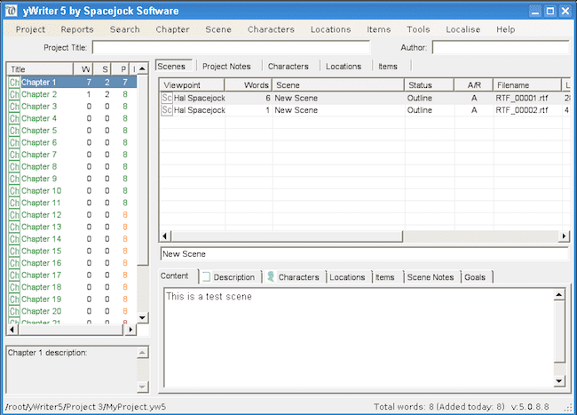Click the Sc icon of RTF_00002.rtf scene
Screen dimensions: 577x415
tap(167, 110)
